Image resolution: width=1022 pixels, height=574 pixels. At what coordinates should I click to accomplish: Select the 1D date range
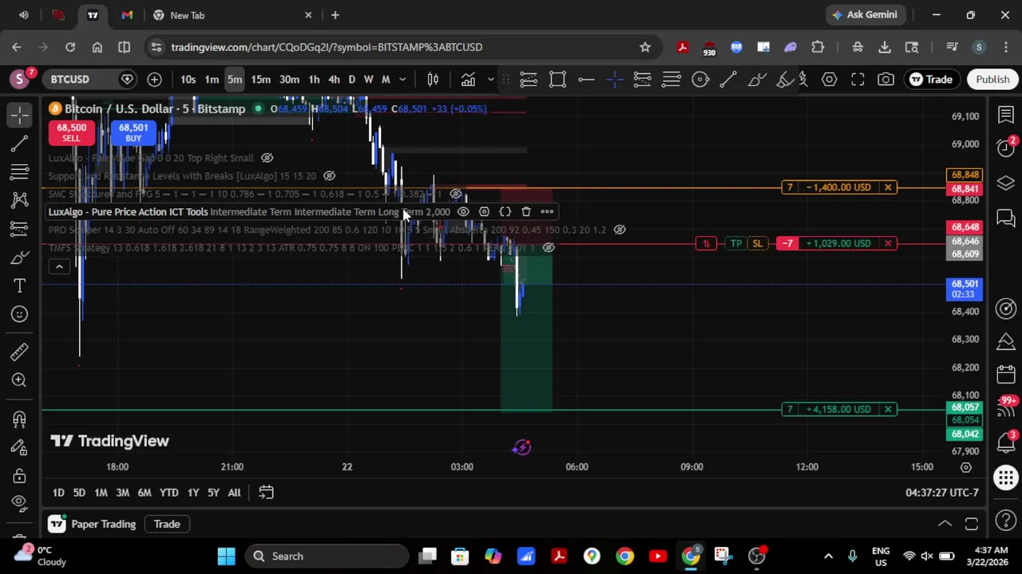coord(58,493)
